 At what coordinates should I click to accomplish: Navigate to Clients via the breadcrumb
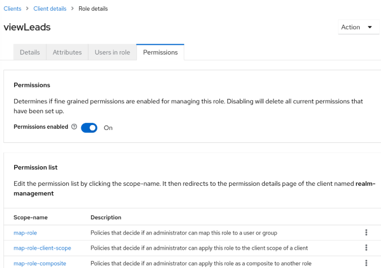click(12, 8)
